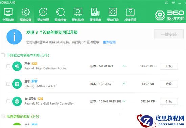Click the motherboard Intel SMBus icon
The width and height of the screenshot is (186, 128).
coord(17,84)
